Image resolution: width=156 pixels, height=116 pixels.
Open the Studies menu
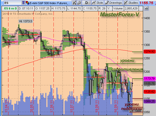click(131, 3)
